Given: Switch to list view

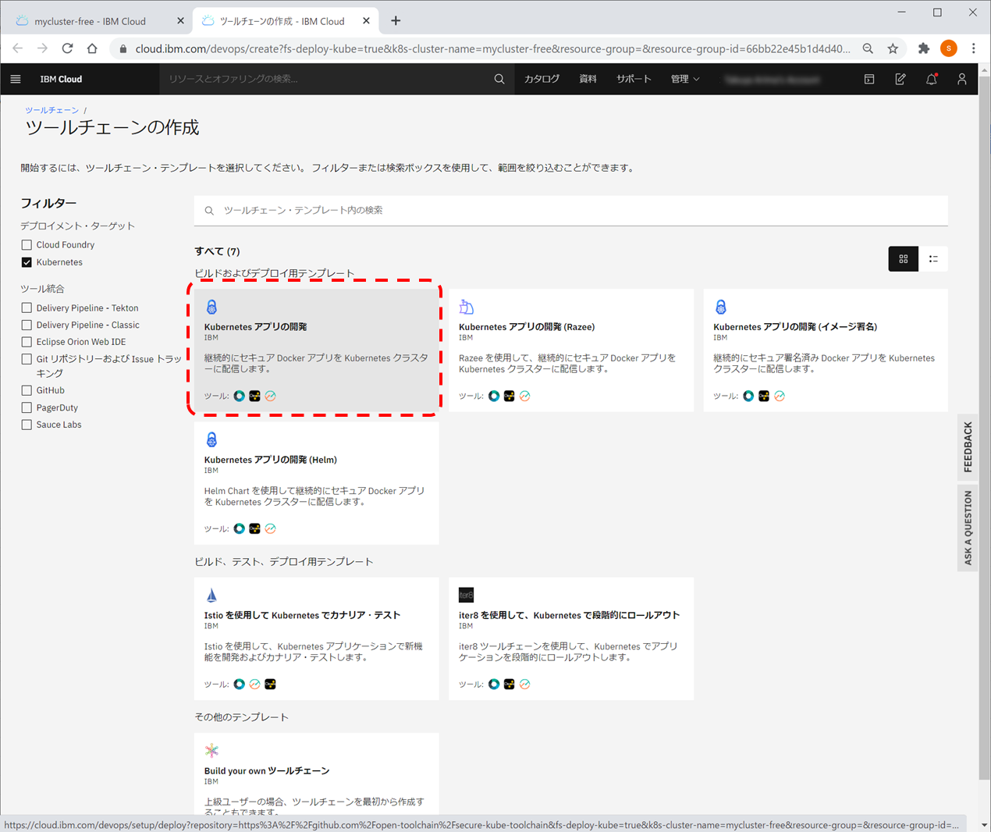Looking at the screenshot, I should (x=933, y=259).
